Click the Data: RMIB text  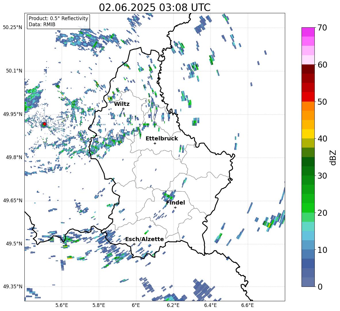[x=42, y=24]
